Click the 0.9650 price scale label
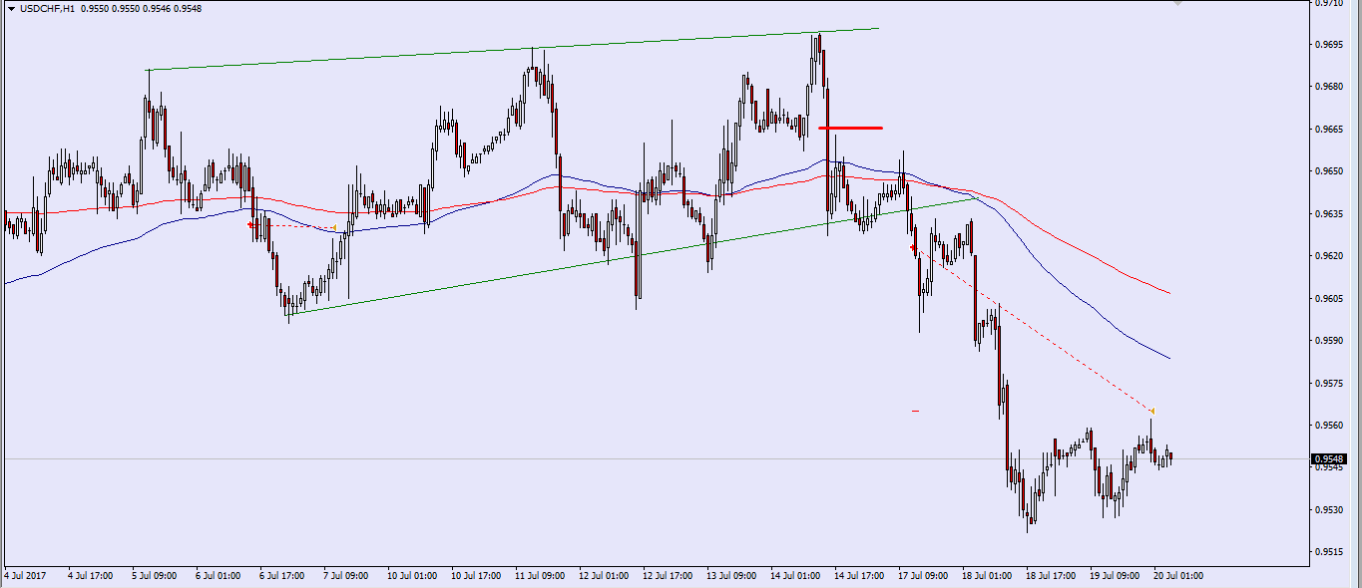This screenshot has width=1362, height=588. click(1329, 171)
